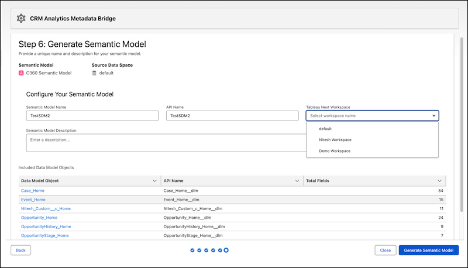This screenshot has width=468, height=268.
Task: Click the fifth completed step indicator
Action: tap(220, 250)
